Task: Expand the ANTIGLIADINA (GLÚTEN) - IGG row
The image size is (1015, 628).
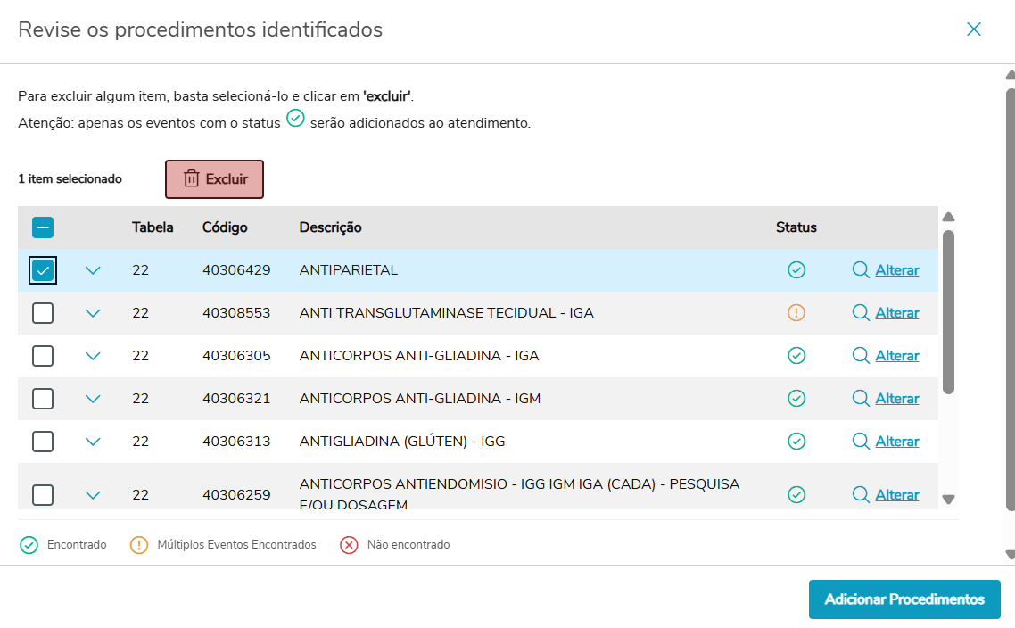Action: [x=93, y=442]
